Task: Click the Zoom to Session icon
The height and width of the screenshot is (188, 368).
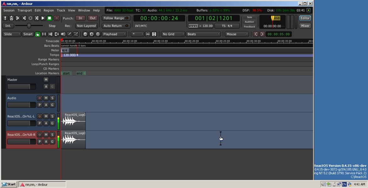Action: (x=98, y=34)
